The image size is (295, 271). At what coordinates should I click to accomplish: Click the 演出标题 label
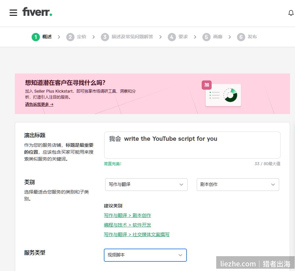point(35,135)
